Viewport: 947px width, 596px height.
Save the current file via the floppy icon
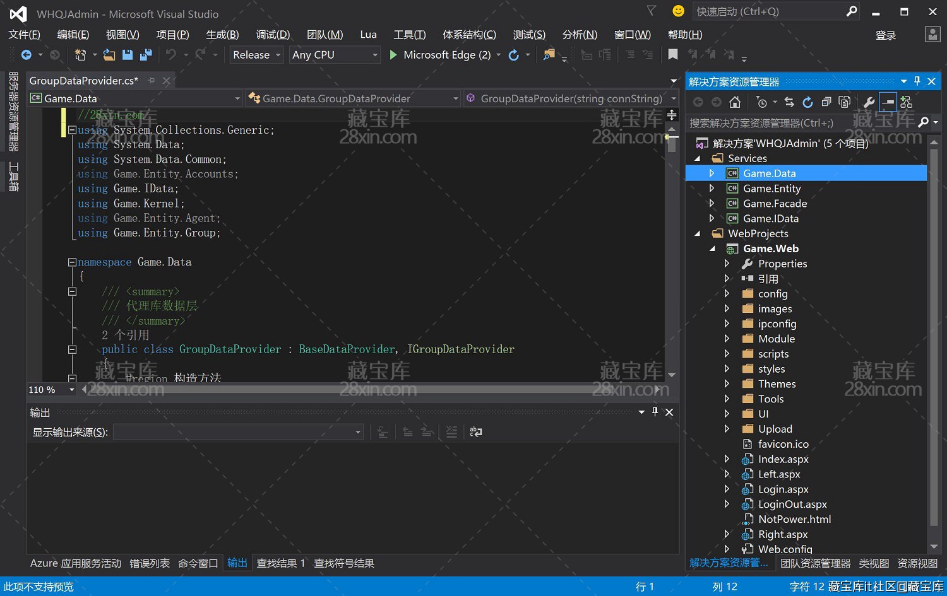(x=128, y=55)
